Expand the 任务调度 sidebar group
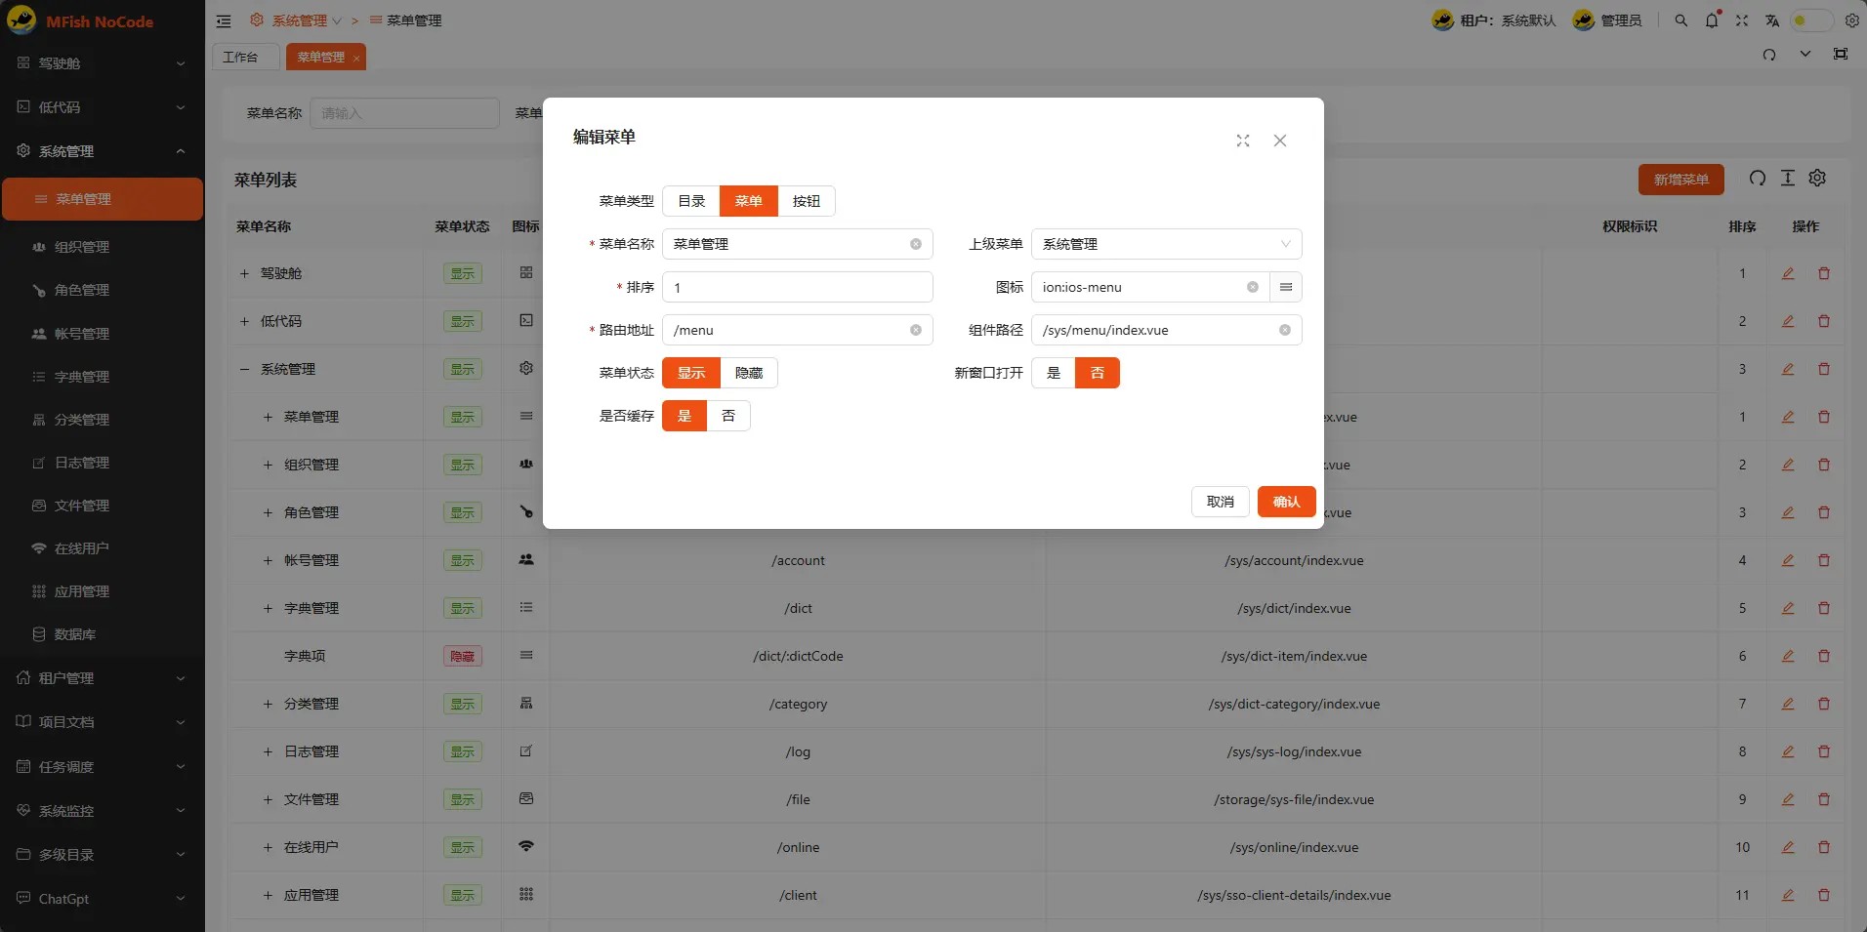The width and height of the screenshot is (1867, 932). (x=102, y=767)
